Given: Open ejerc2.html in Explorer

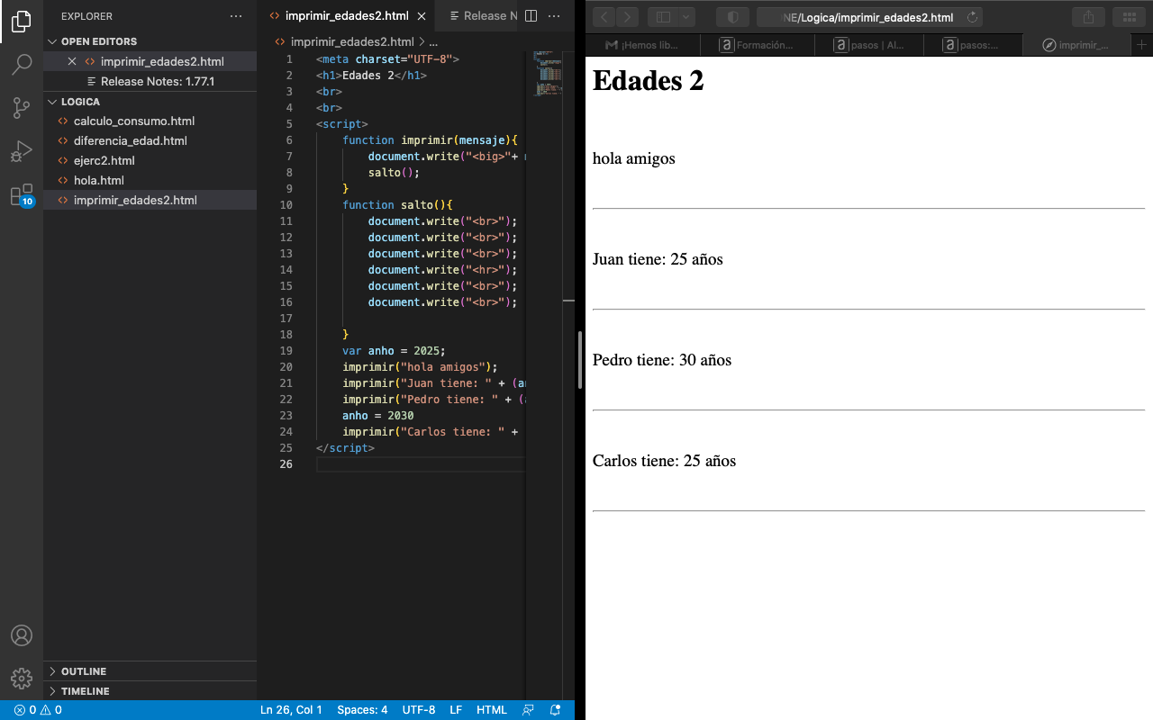Looking at the screenshot, I should click(150, 160).
